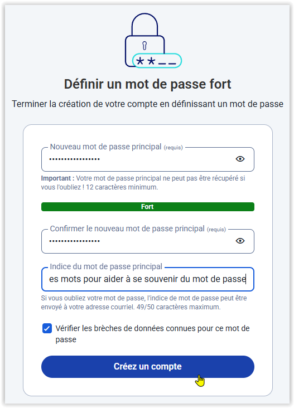Click the Important warning about 12 caractères minimum

(x=143, y=183)
